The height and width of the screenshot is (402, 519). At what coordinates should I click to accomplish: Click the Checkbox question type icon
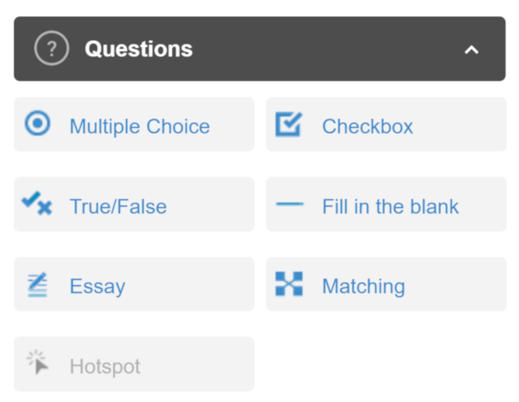pyautogui.click(x=289, y=124)
